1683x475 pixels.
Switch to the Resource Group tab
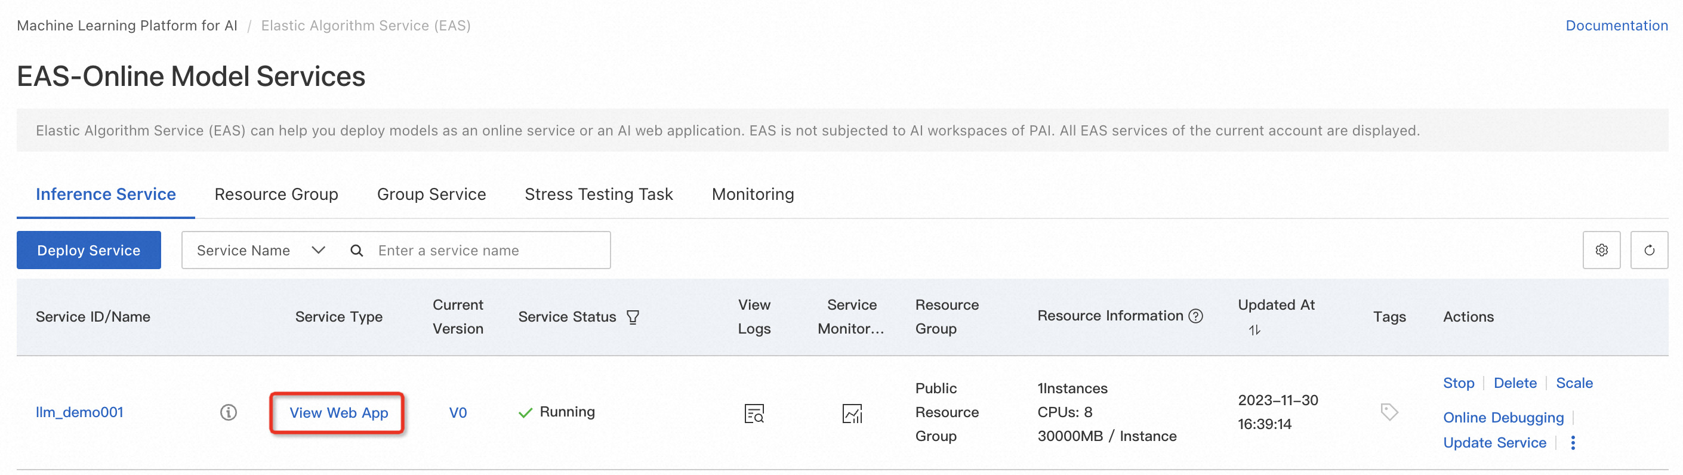276,194
